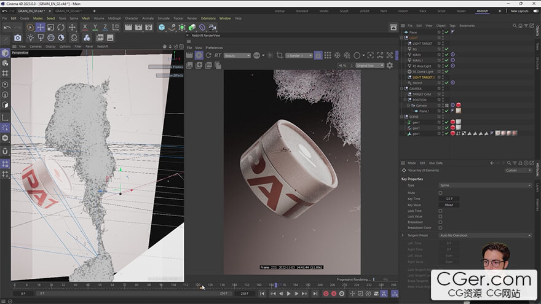
Task: Toggle Y axis lock
Action: (95, 27)
